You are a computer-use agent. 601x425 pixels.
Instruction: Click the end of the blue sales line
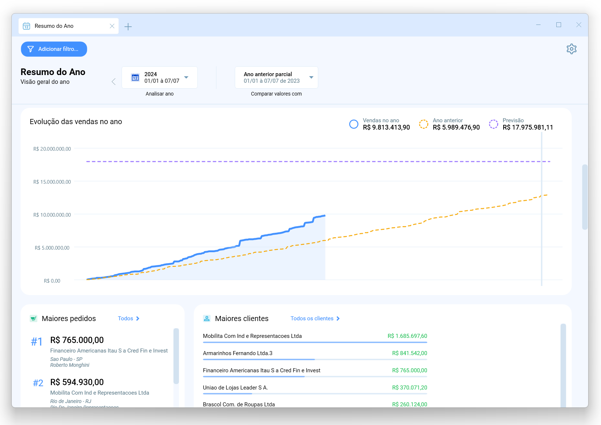click(324, 216)
